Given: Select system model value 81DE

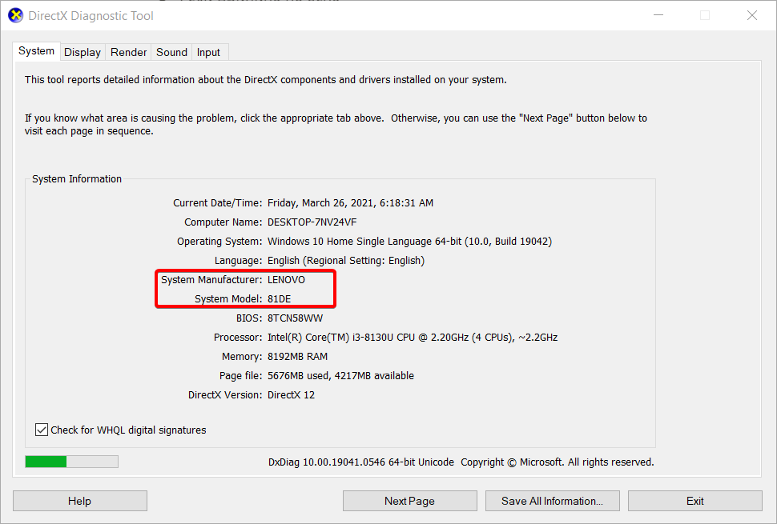Looking at the screenshot, I should tap(279, 299).
